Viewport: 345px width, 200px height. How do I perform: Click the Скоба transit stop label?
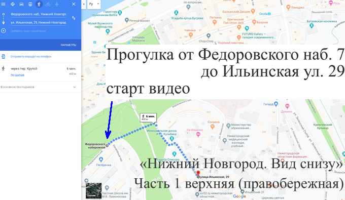point(265,14)
